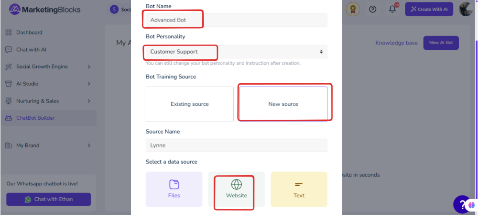Click the gold award badge icon
The image size is (478, 215).
pos(353,10)
